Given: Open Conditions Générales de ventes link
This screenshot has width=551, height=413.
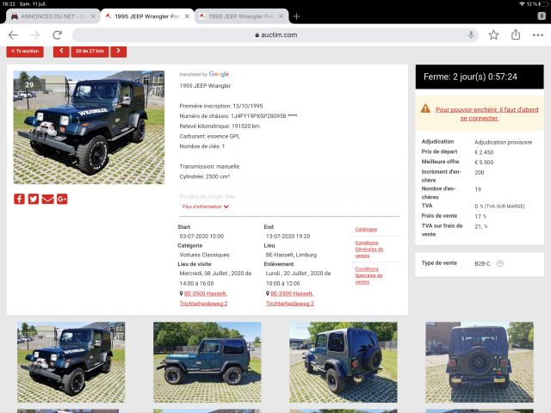Looking at the screenshot, I should 369,249.
